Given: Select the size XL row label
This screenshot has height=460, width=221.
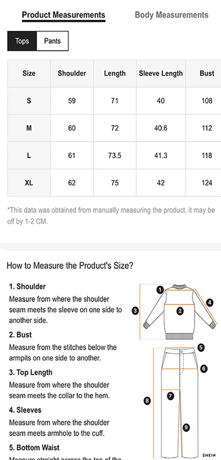Looking at the screenshot, I should tap(29, 183).
